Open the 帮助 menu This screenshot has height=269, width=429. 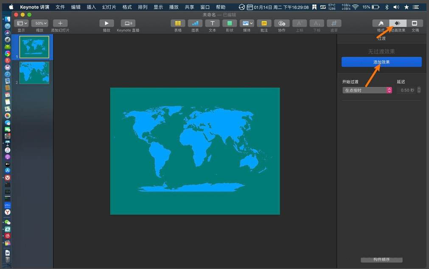(221, 7)
